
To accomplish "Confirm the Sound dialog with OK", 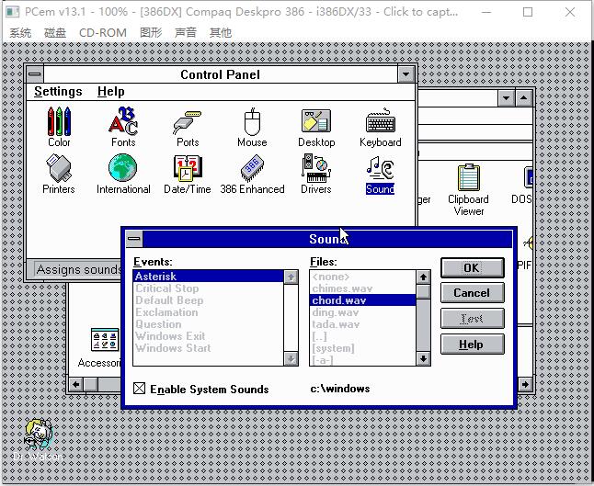I will point(472,267).
